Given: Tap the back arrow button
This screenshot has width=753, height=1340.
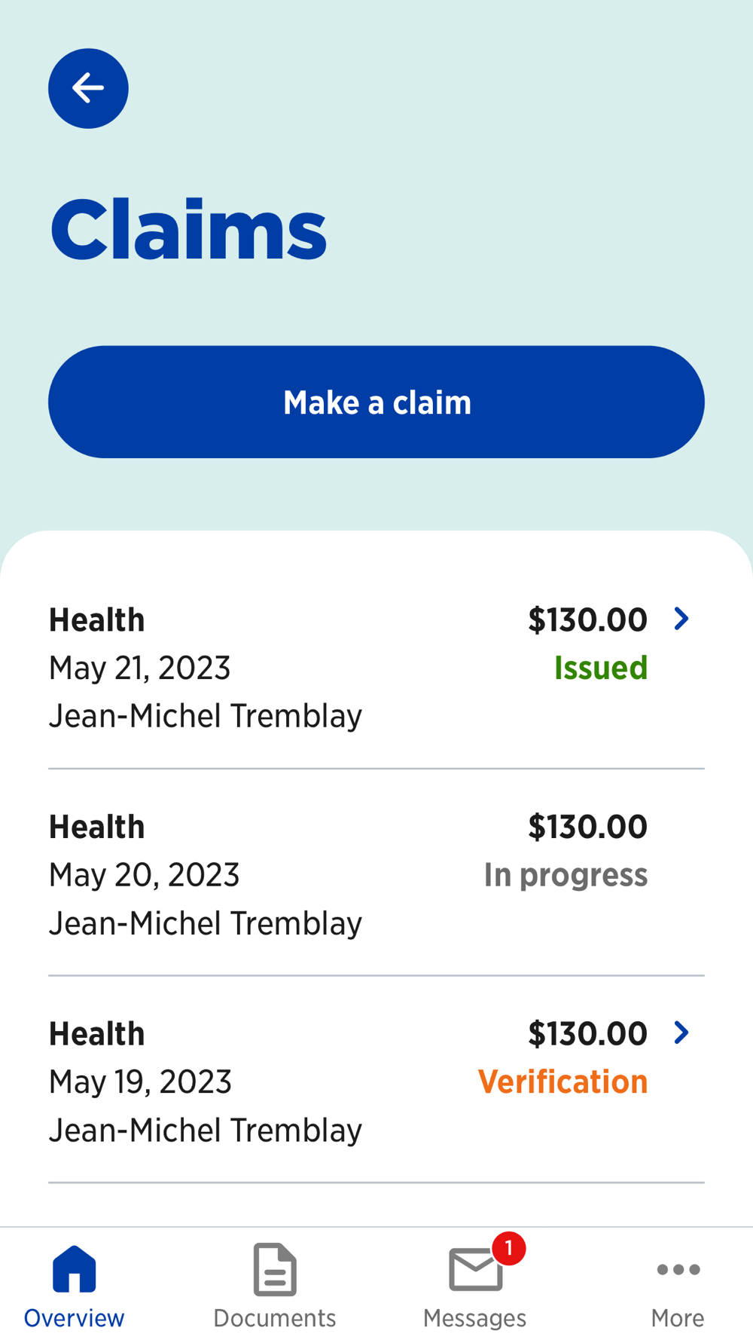Looking at the screenshot, I should click(x=88, y=88).
